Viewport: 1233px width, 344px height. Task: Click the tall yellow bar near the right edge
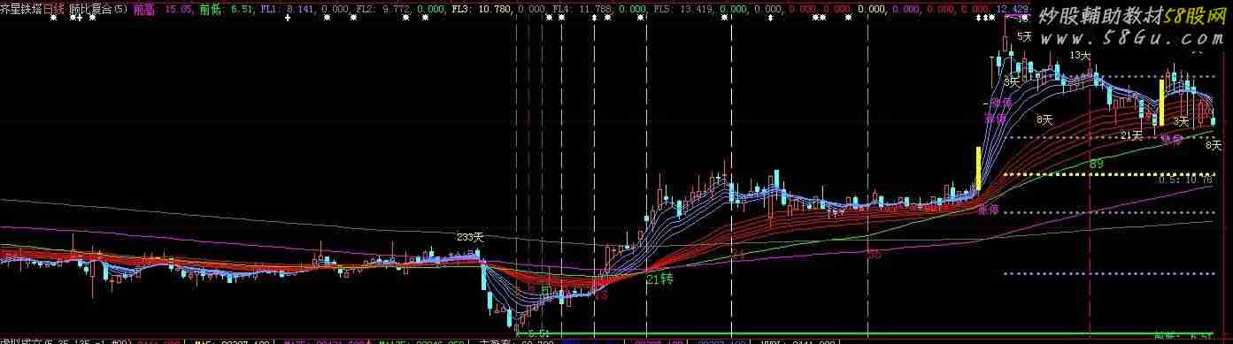[x=1162, y=103]
